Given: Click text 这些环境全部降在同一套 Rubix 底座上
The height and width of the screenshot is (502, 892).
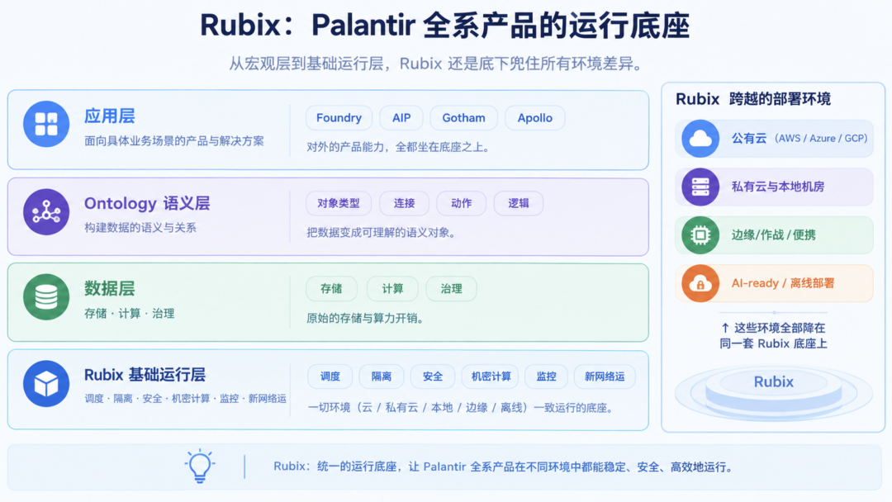Looking at the screenshot, I should tap(773, 335).
